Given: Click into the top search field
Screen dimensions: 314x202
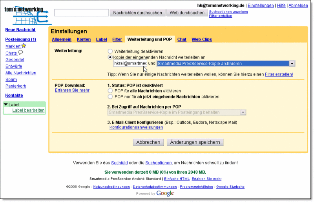Looking at the screenshot, I should [82, 13].
